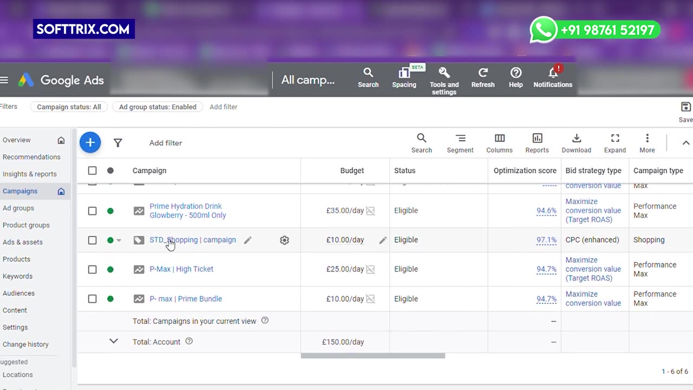The image size is (693, 390).
Task: Click help icon beside Total: Campaigns in view
Action: (x=265, y=321)
